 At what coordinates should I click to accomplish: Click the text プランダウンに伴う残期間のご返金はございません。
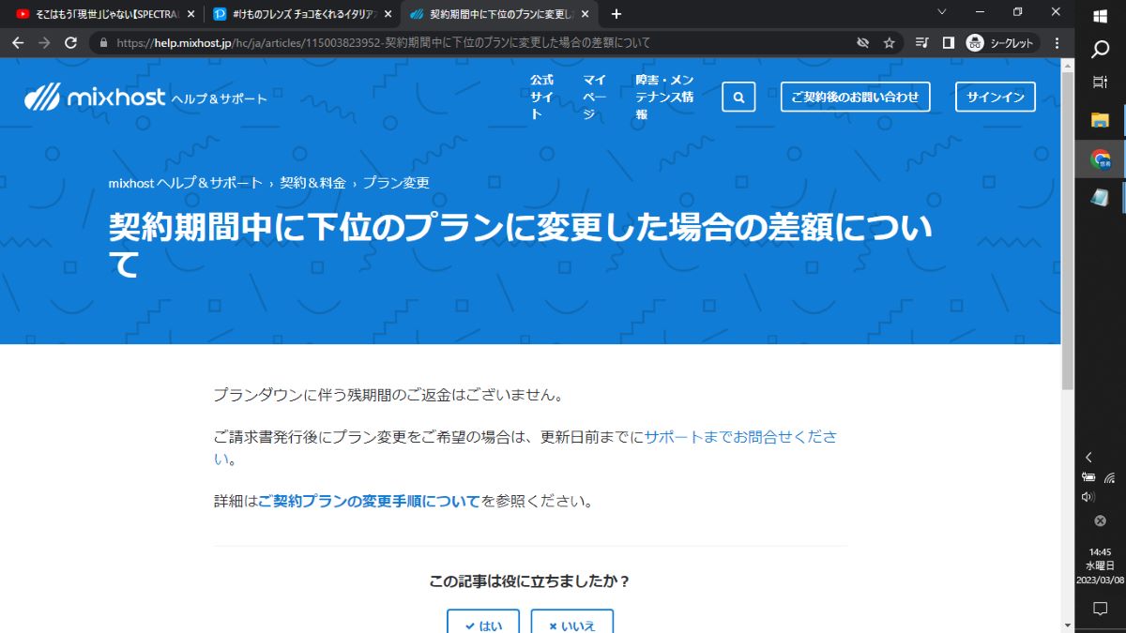[389, 395]
